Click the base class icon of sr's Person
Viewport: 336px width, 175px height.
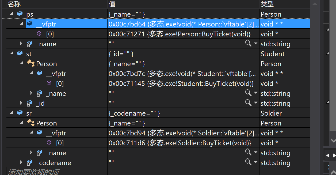coord(31,123)
